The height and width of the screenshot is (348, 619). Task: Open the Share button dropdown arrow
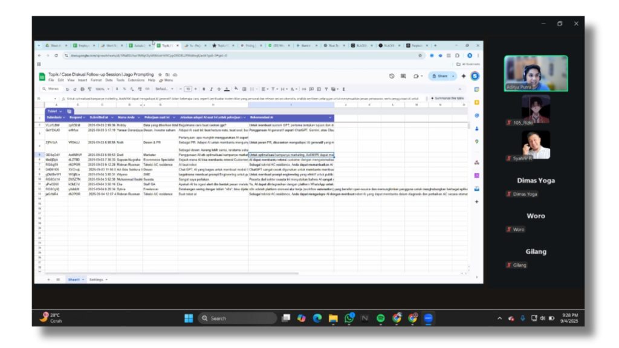click(x=453, y=76)
